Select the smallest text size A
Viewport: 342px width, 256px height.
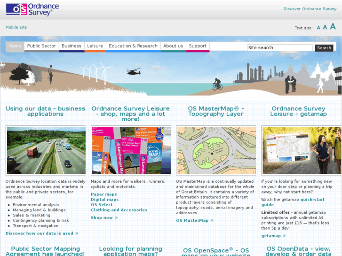[x=318, y=28]
